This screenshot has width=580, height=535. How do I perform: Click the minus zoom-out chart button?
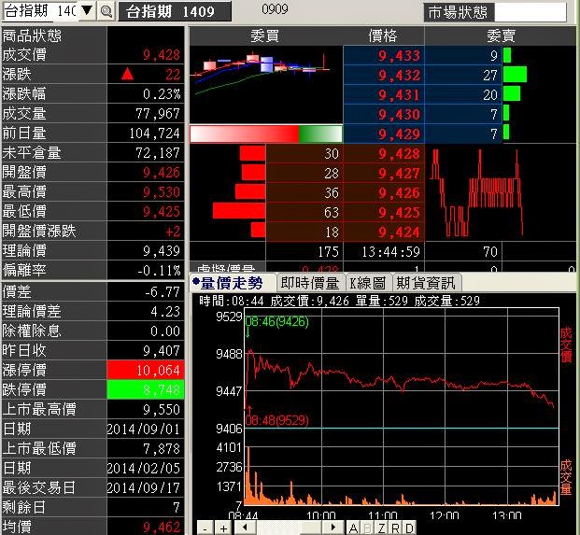205,528
